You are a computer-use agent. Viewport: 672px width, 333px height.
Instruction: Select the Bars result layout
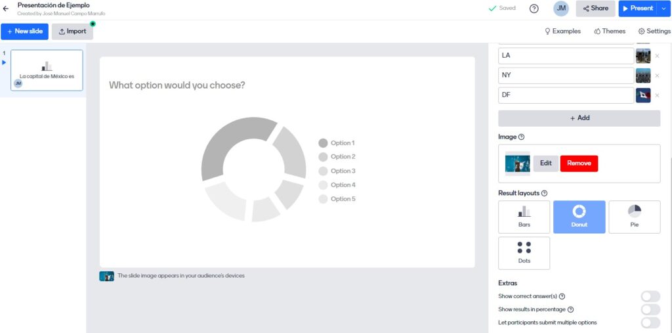pos(524,217)
